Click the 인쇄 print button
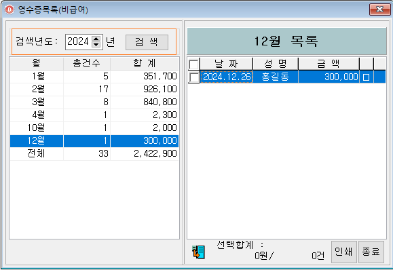Screen dimensions: 393x270 [344, 252]
